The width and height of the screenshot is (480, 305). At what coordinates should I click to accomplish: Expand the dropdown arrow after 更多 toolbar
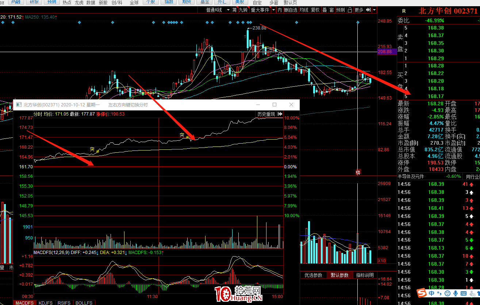[374, 10]
